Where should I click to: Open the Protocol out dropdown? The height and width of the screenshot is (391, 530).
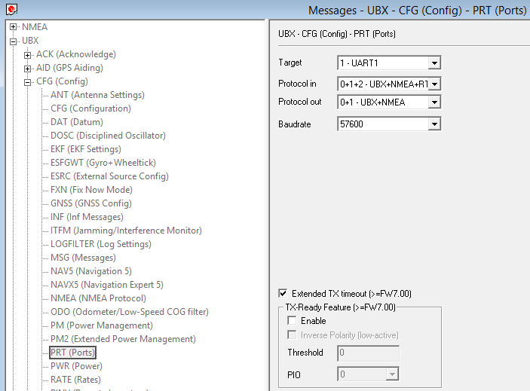[433, 102]
